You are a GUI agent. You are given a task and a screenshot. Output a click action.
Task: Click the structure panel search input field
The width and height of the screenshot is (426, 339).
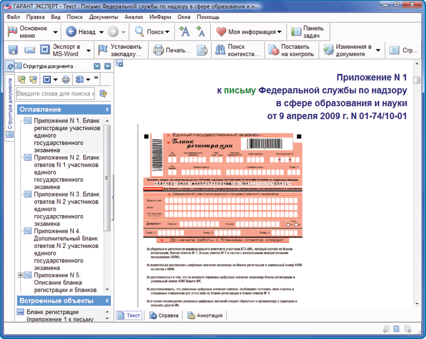tap(55, 94)
